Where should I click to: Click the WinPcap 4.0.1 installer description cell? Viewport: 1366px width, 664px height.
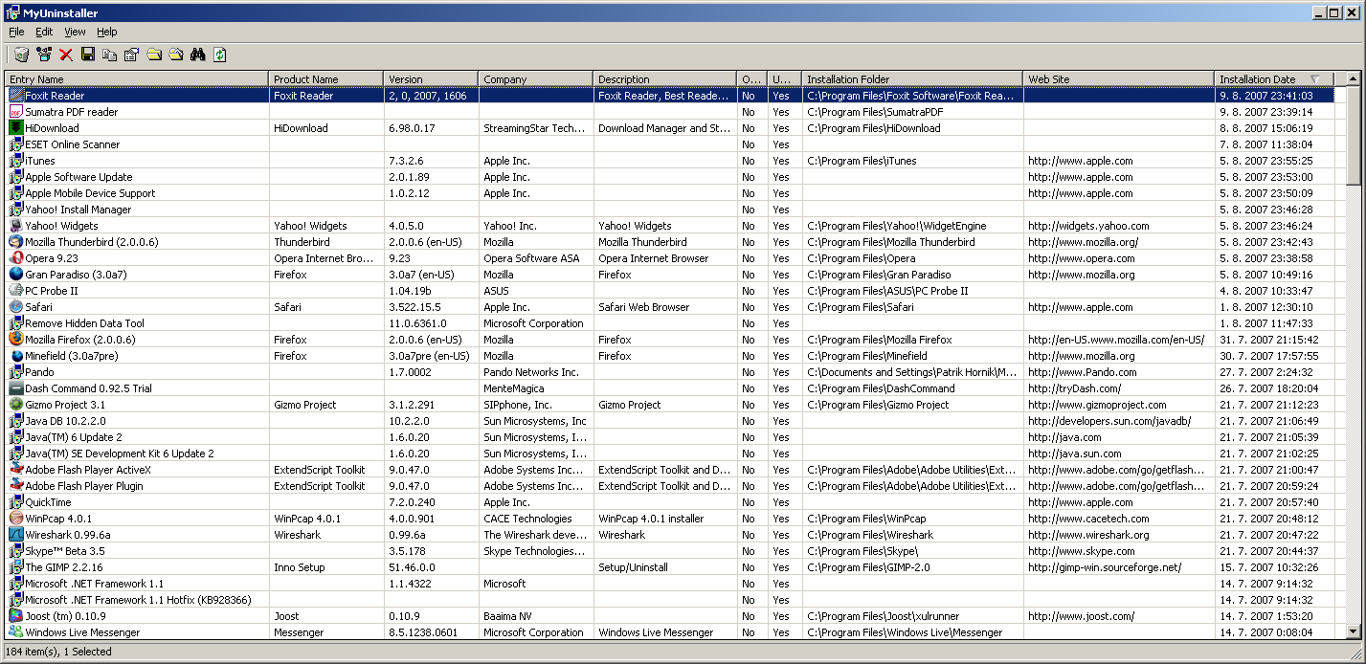(651, 519)
